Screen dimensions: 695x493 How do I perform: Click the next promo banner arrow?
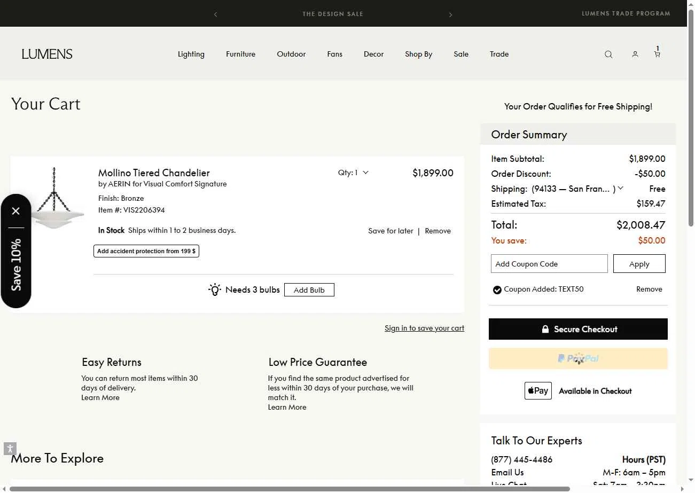[450, 14]
